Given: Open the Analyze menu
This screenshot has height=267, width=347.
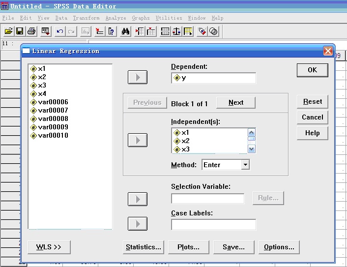Looking at the screenshot, I should coord(116,18).
